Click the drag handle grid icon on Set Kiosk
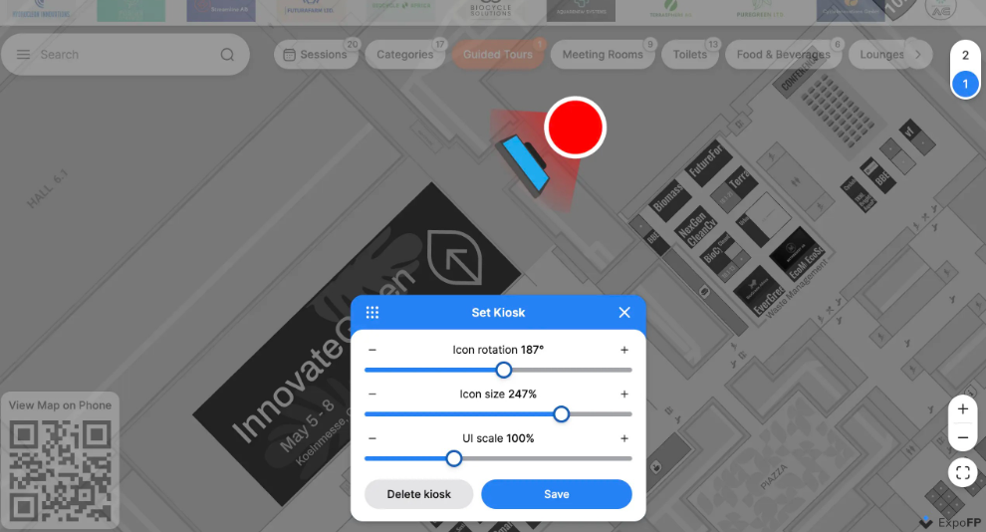This screenshot has width=986, height=532. (x=372, y=313)
